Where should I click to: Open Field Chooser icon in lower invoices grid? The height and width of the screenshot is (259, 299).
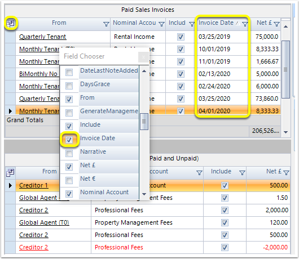coord(10,173)
